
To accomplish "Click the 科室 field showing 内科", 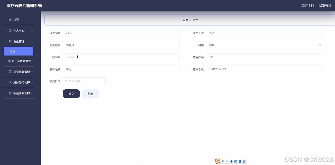I will (265, 45).
